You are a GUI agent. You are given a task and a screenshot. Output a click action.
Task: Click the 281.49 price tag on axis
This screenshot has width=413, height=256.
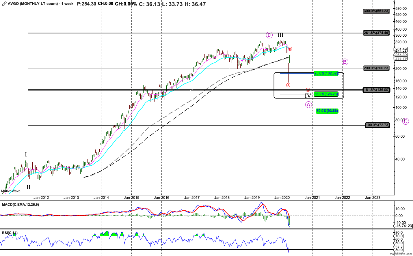pos(401,49)
